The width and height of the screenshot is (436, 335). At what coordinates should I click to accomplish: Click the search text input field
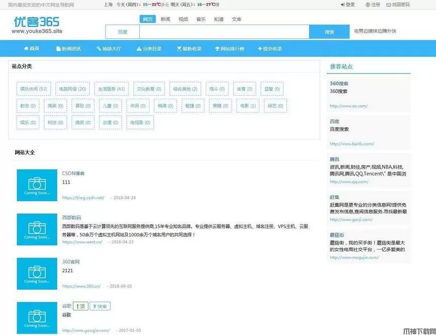pyautogui.click(x=224, y=32)
